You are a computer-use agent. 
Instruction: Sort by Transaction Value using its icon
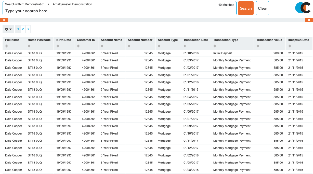258,46
